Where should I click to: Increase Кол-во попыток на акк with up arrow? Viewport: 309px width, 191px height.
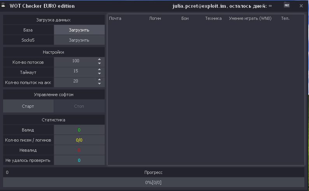tap(99, 80)
